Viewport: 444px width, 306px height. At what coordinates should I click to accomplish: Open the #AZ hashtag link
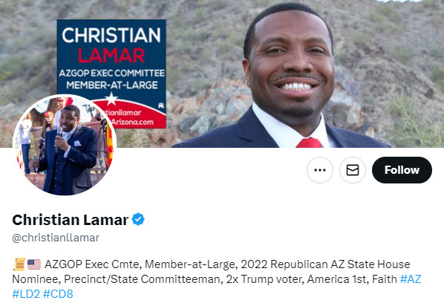[x=411, y=279]
